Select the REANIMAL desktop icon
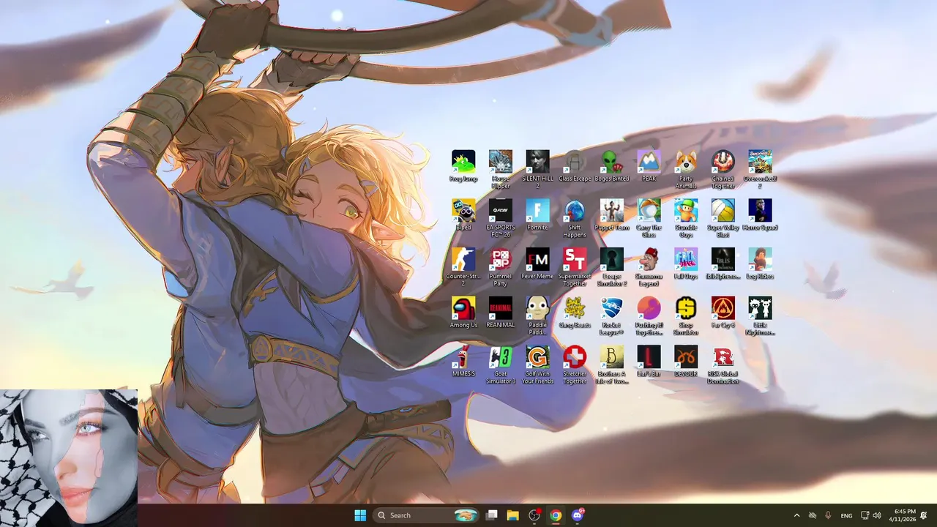Screen dimensions: 937x527 pos(501,313)
